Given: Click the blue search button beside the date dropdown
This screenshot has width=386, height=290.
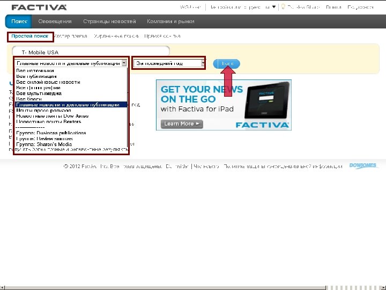Looking at the screenshot, I should point(226,63).
